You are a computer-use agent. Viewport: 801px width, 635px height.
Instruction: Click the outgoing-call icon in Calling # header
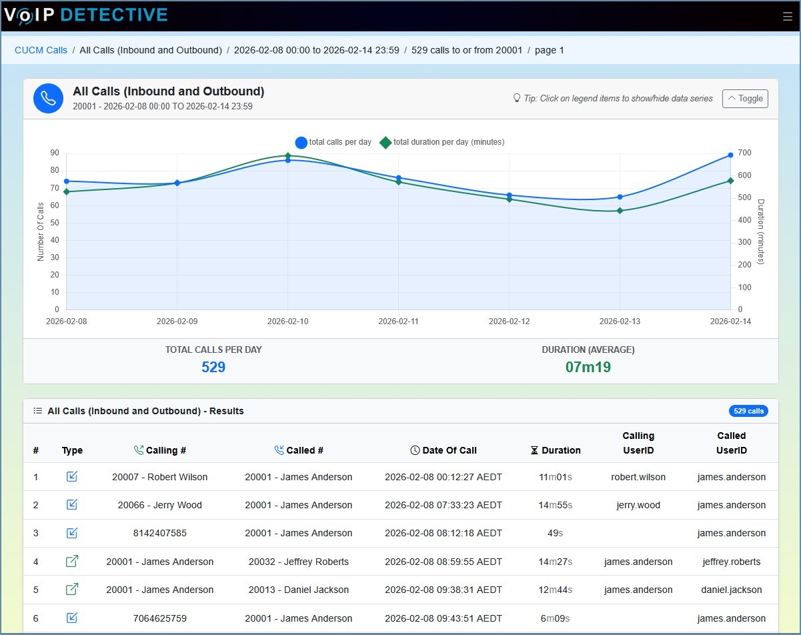tap(138, 450)
